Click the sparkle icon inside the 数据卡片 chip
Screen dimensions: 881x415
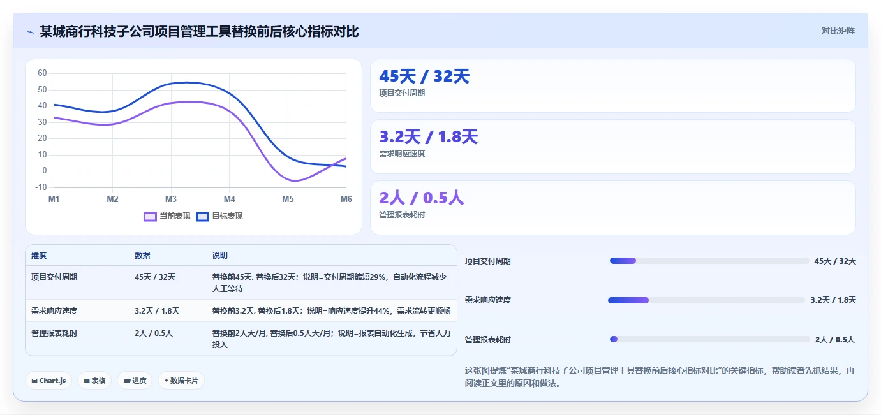167,381
